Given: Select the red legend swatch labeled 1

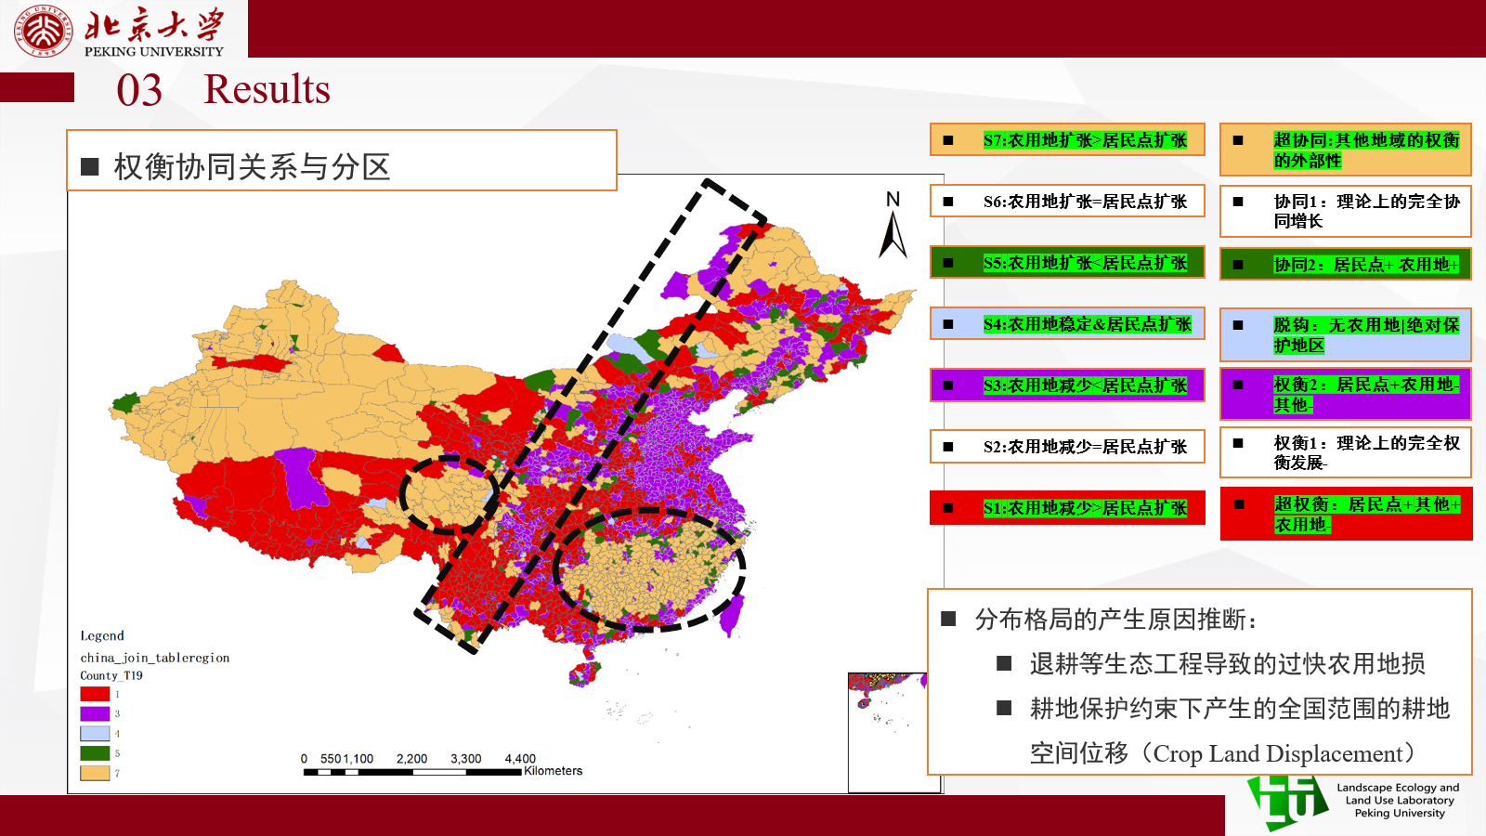Looking at the screenshot, I should [95, 694].
